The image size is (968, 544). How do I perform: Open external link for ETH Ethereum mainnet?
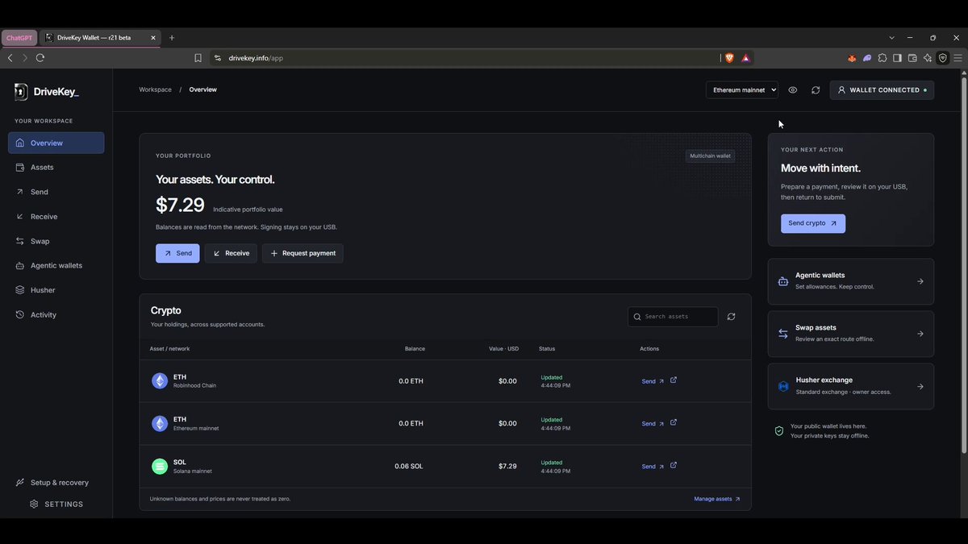674,422
